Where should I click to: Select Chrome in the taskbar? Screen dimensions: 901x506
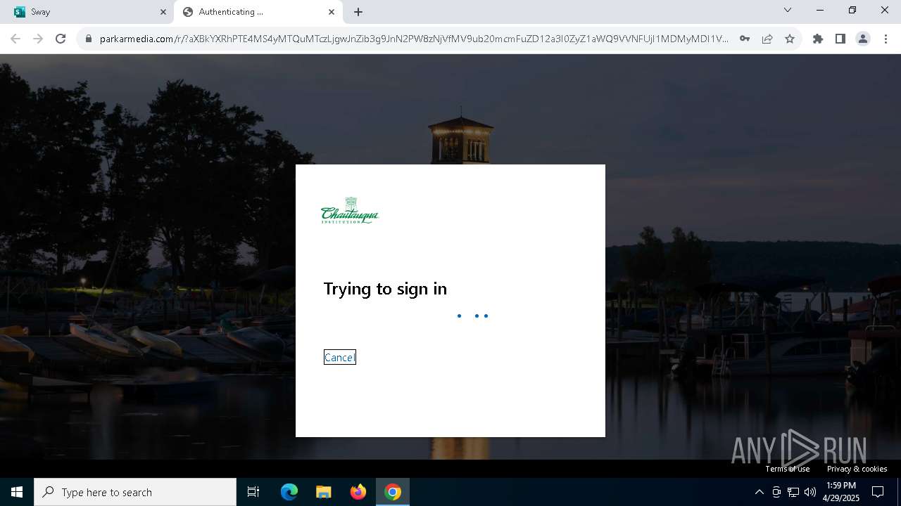point(393,492)
